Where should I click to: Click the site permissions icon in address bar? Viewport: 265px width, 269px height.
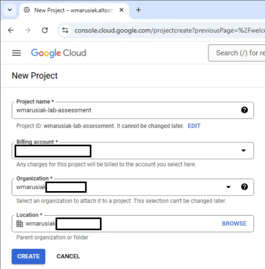point(65,30)
